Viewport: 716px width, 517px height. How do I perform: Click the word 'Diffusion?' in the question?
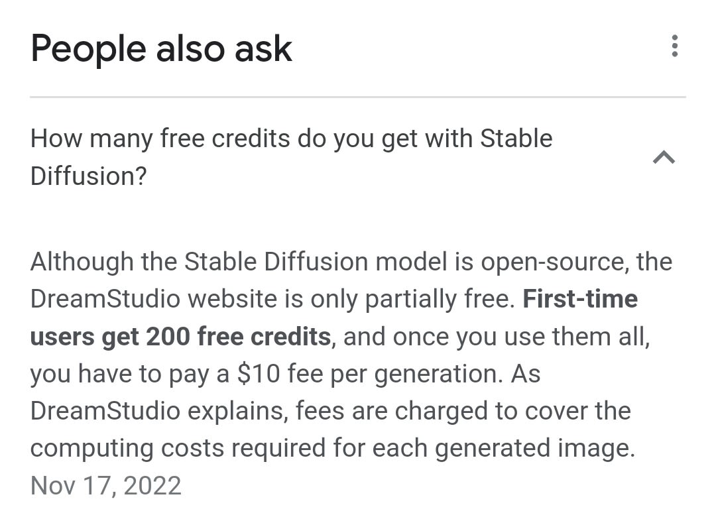tap(88, 176)
